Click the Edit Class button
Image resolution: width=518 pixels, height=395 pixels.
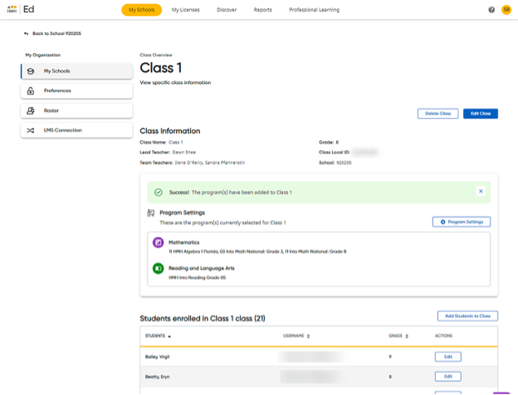click(x=481, y=114)
